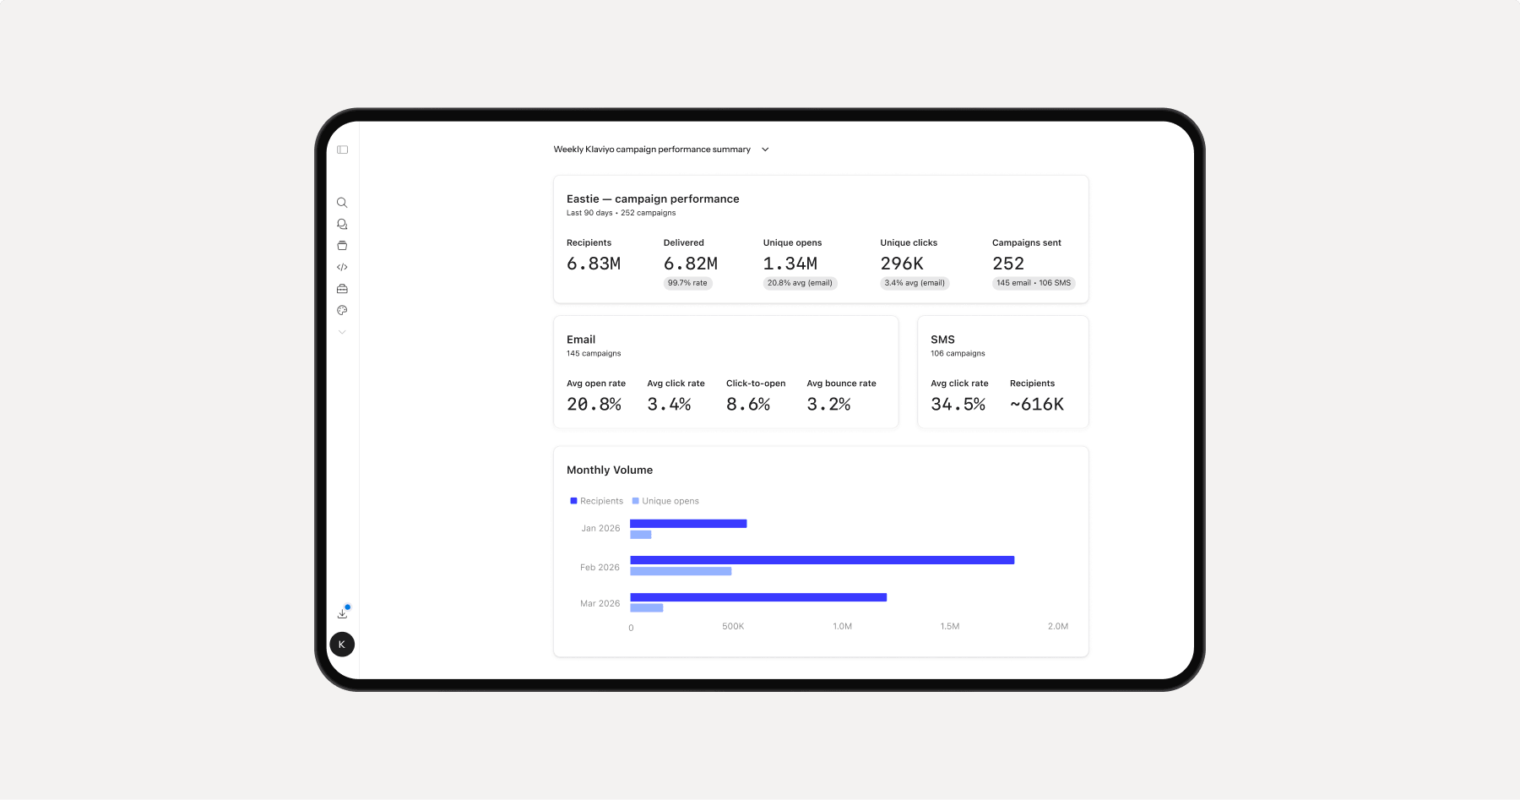Screen dimensions: 1520x800
Task: Click the Mar 2026 unique opens bar
Action: click(x=647, y=608)
